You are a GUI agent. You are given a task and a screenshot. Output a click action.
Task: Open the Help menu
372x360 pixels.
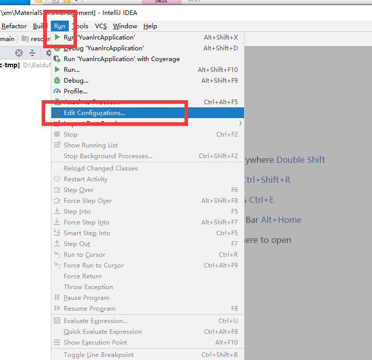150,26
